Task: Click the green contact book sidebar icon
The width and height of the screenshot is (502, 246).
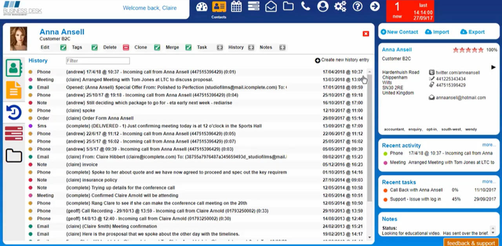Action: pos(14,68)
